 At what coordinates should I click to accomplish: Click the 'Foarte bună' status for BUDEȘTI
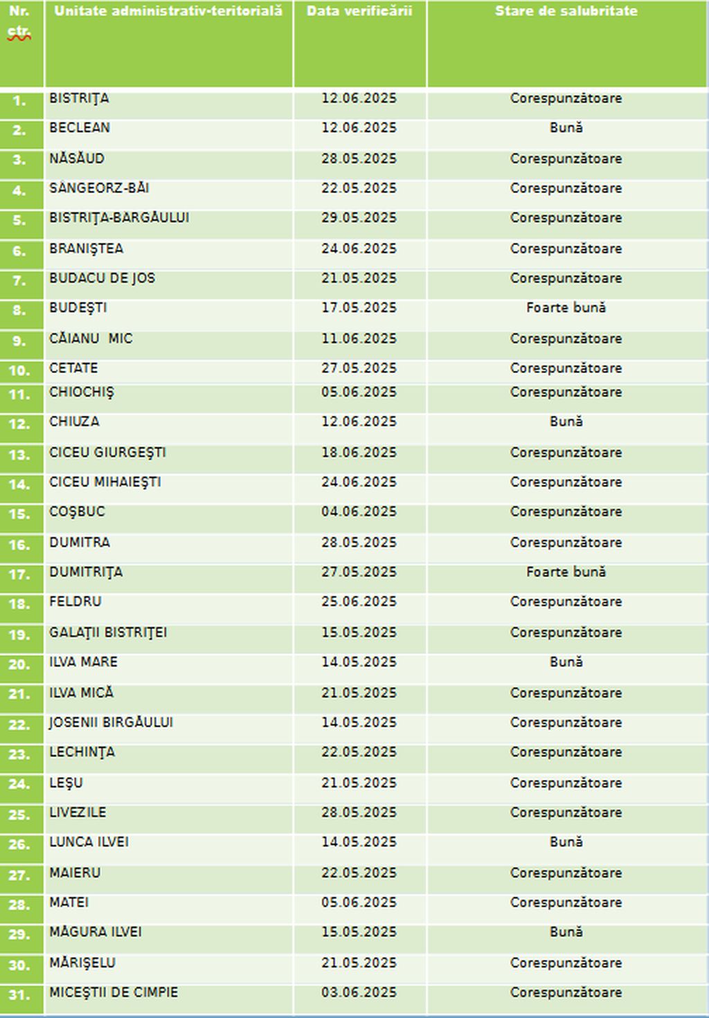pyautogui.click(x=566, y=308)
